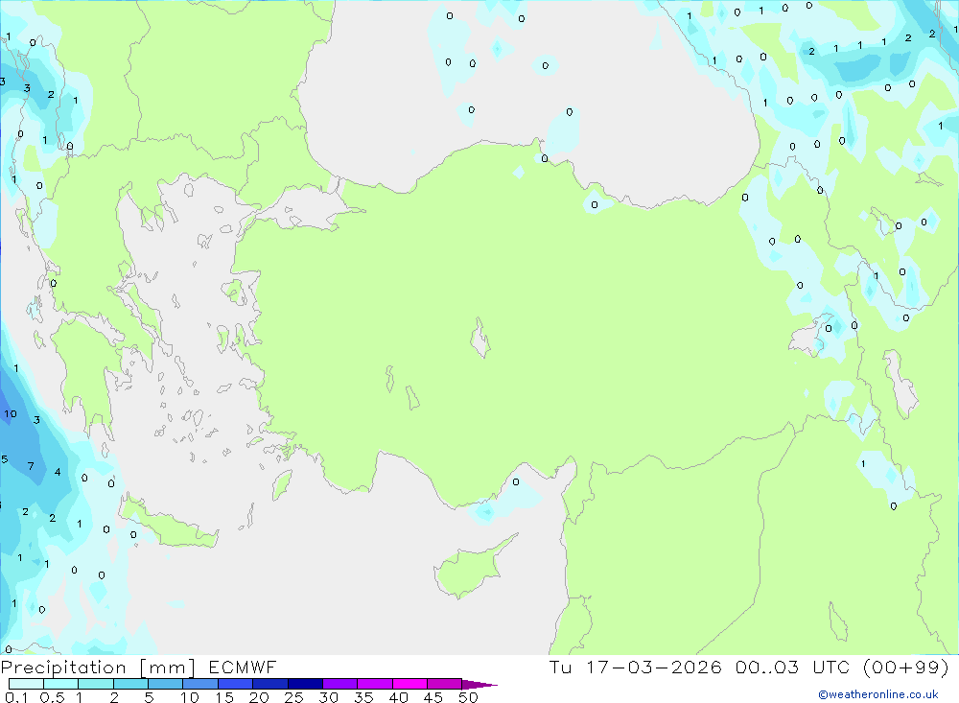Click the 5–10 mm legend color swatch
The height and width of the screenshot is (703, 959).
[x=165, y=684]
